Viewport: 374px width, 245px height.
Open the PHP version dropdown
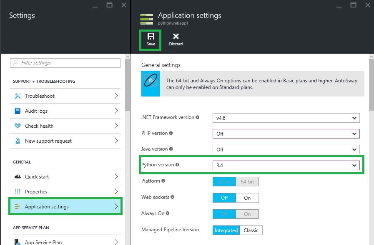point(286,134)
